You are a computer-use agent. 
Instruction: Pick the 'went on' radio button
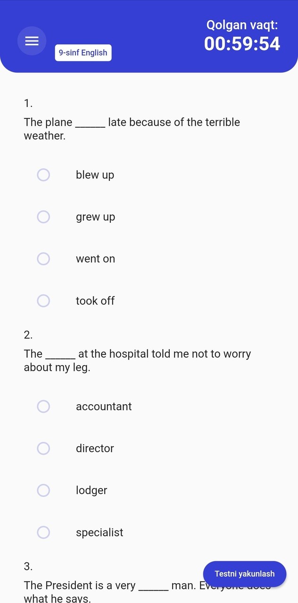[x=43, y=259]
